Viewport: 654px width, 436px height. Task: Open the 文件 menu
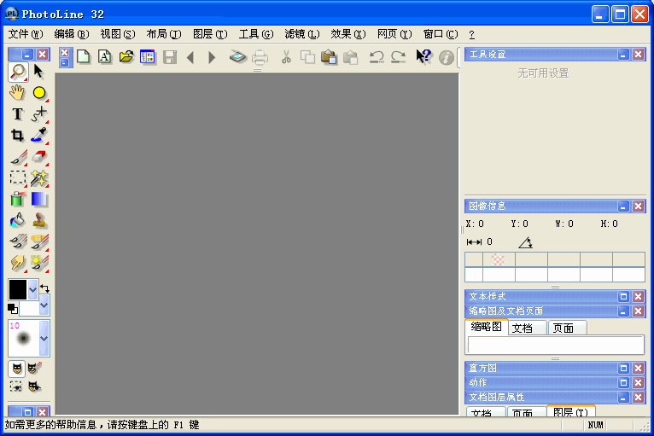26,34
